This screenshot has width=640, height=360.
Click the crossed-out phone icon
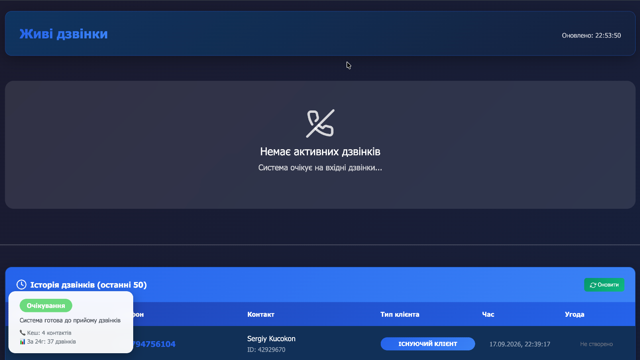320,124
